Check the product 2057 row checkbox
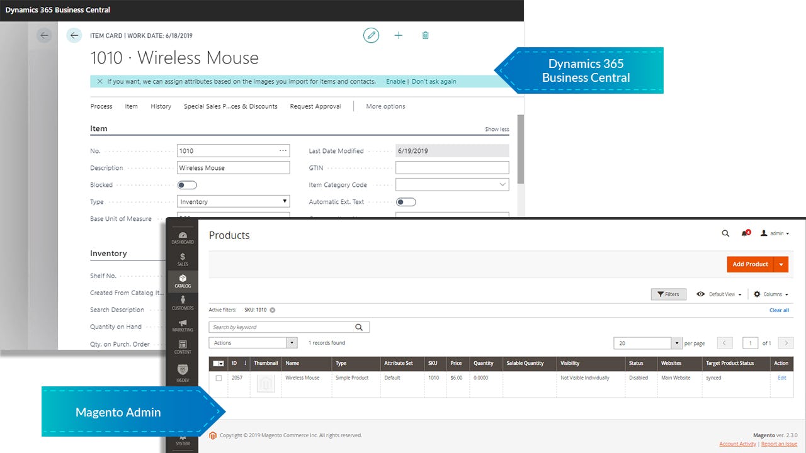The image size is (806, 453). [217, 377]
